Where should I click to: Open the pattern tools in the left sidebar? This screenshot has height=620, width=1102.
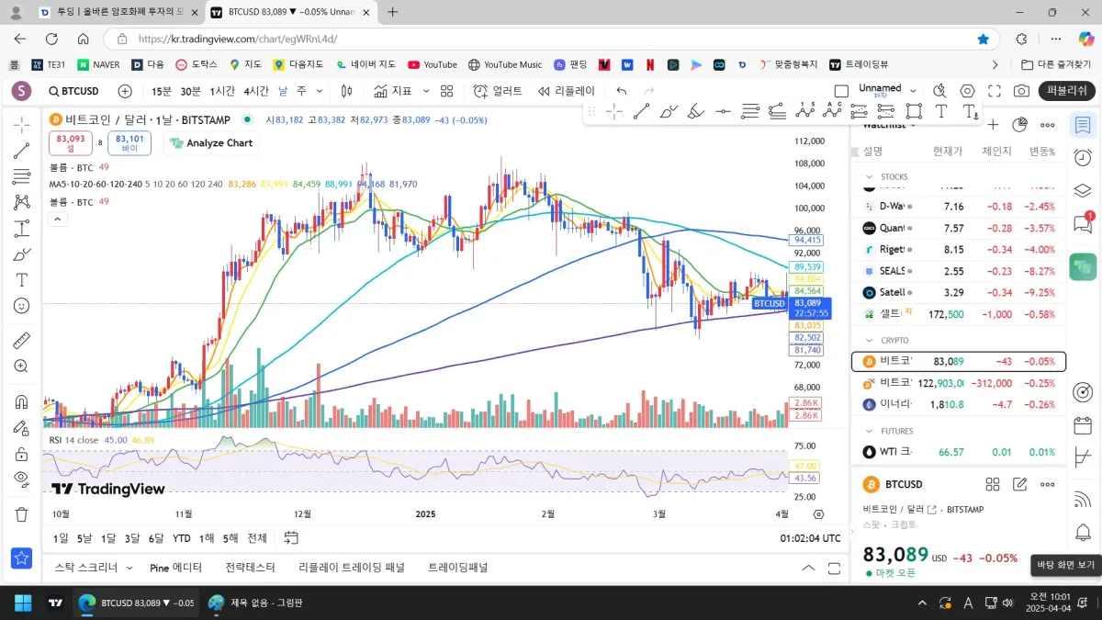pos(22,203)
